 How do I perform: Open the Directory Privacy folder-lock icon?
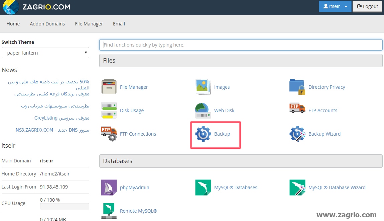click(297, 87)
